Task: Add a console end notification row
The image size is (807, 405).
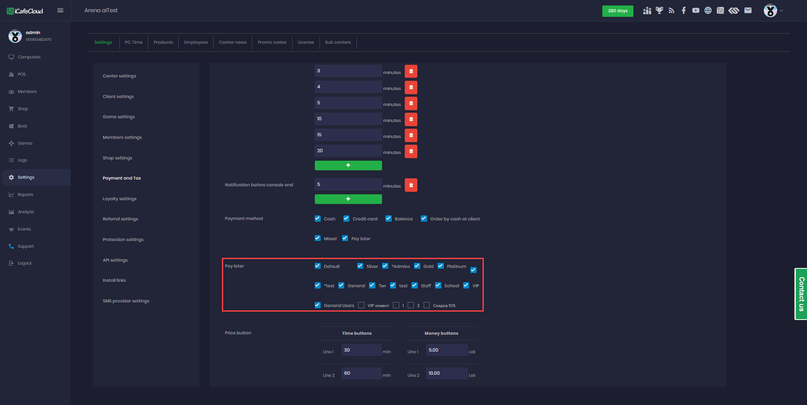Action: pyautogui.click(x=348, y=199)
